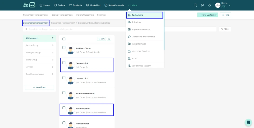Image resolution: width=254 pixels, height=128 pixels.
Task: Open the search magnifier icon in header
Action: pyautogui.click(x=195, y=5)
